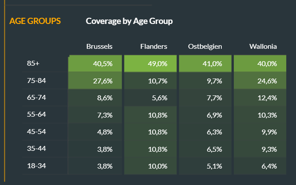The height and width of the screenshot is (185, 296).
Task: Click the Flanders column header
Action: [153, 46]
